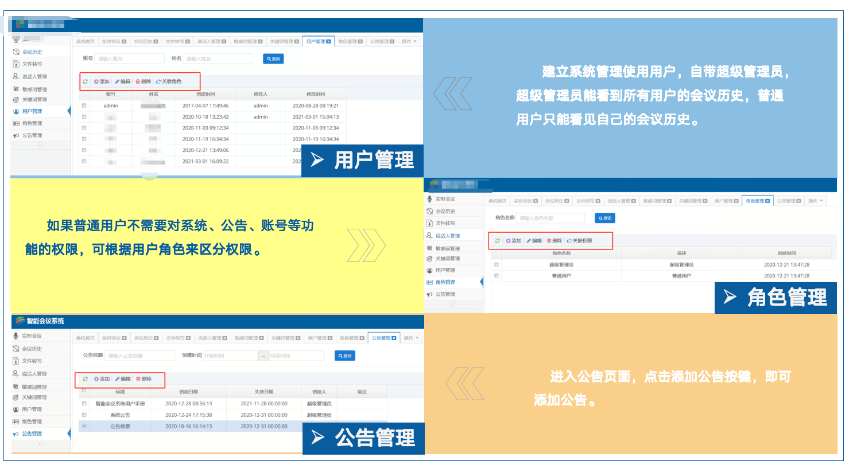Click the 查询 button in role management
853x469 pixels.
click(x=606, y=218)
